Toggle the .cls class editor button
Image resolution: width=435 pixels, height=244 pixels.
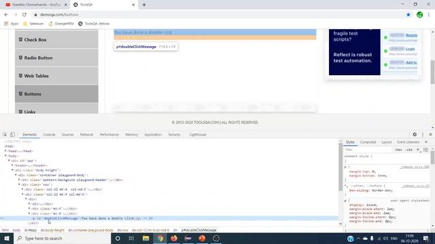click(409, 150)
